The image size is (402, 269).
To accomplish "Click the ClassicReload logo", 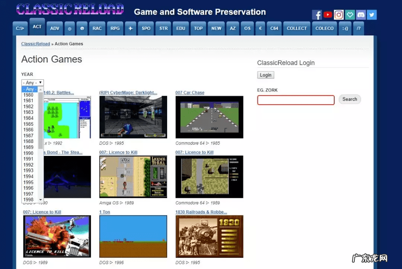I will tap(70, 9).
